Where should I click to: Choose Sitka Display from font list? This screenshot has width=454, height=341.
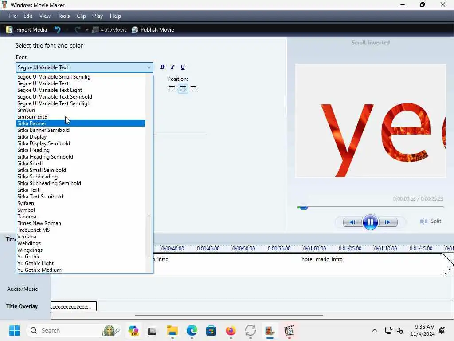81,137
